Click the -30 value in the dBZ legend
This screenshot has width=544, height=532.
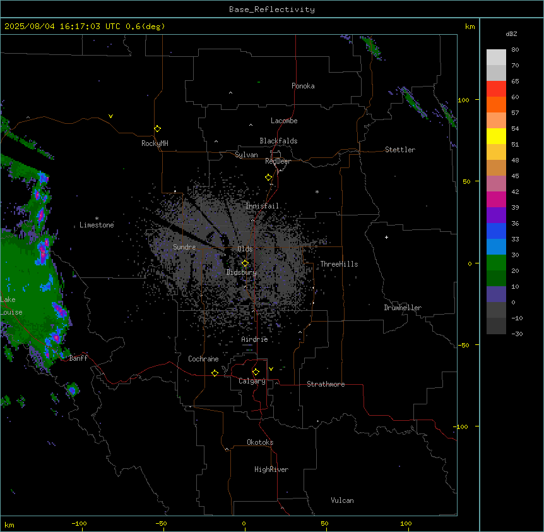pos(517,334)
